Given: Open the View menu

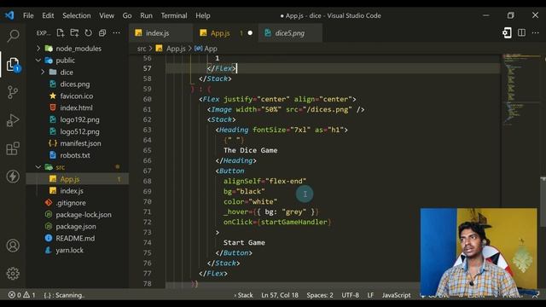Looking at the screenshot, I should pyautogui.click(x=107, y=15).
